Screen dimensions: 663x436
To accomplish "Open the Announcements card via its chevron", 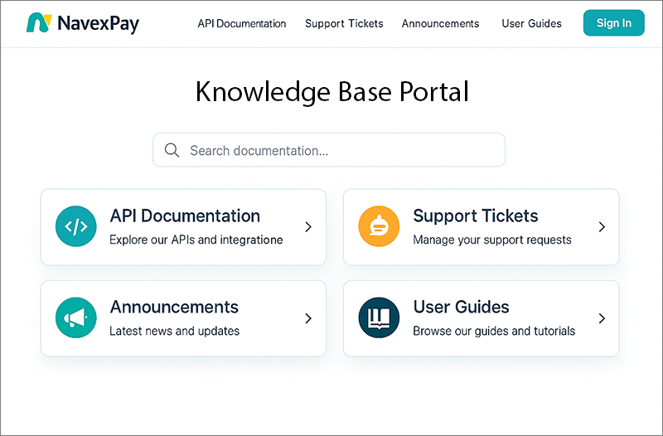I will 308,318.
